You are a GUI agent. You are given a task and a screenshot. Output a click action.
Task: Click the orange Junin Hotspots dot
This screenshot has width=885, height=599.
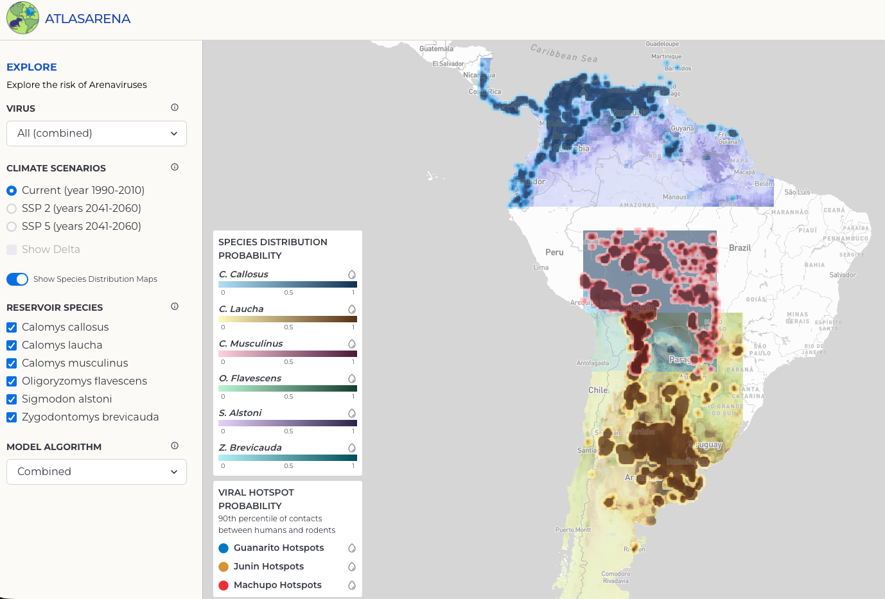223,567
